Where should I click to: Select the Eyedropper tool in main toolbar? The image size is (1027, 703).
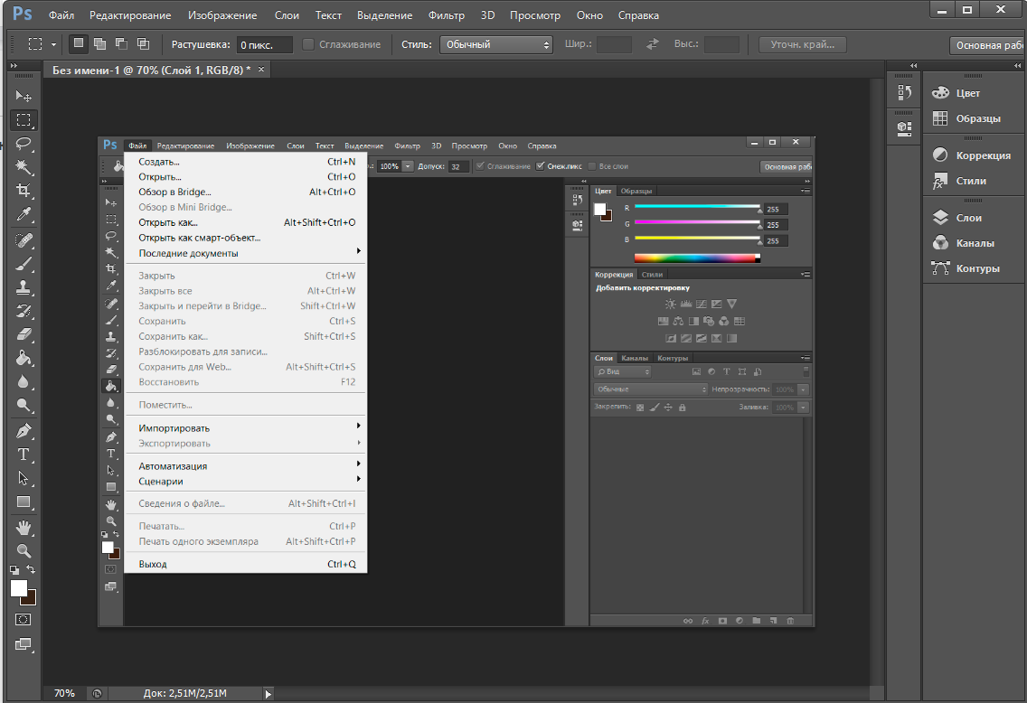tap(23, 214)
